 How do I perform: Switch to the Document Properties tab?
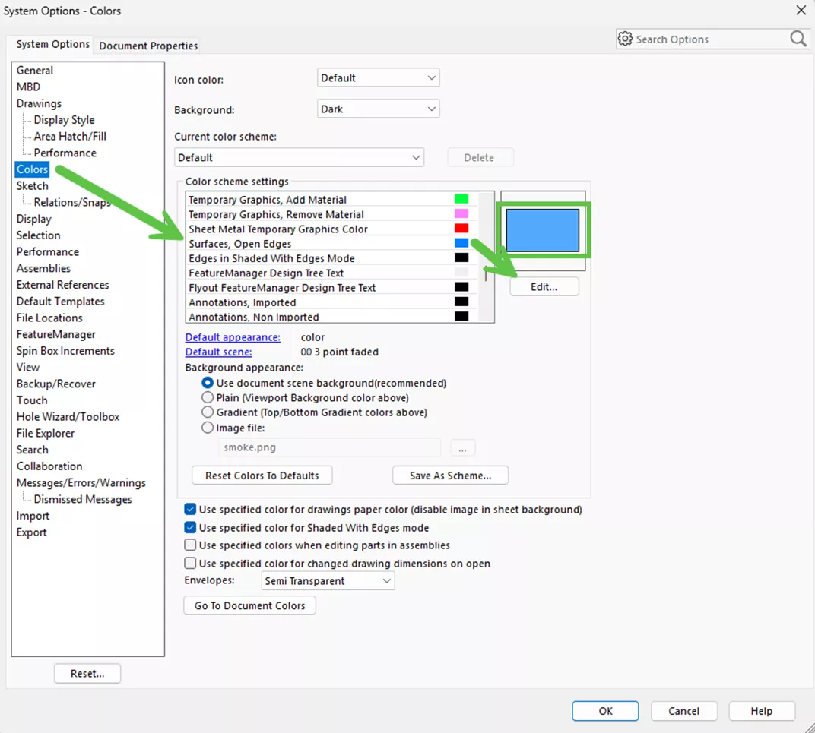pos(148,46)
